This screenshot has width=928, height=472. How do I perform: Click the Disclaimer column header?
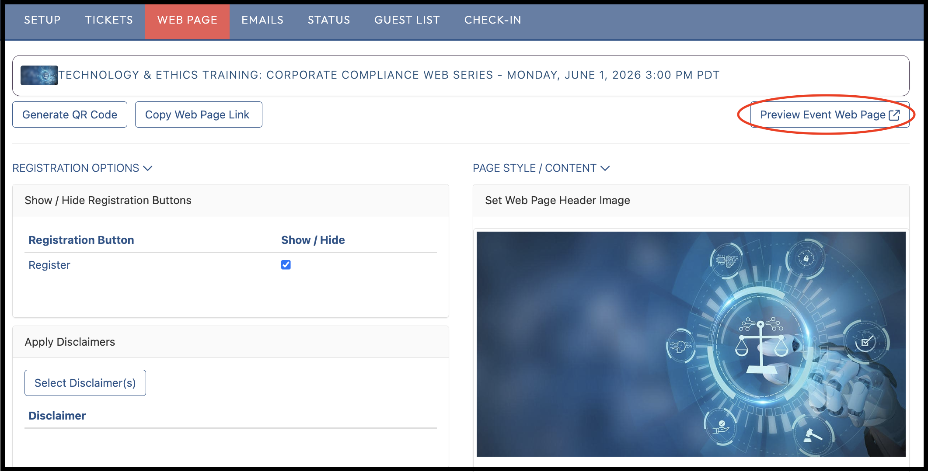tap(57, 416)
